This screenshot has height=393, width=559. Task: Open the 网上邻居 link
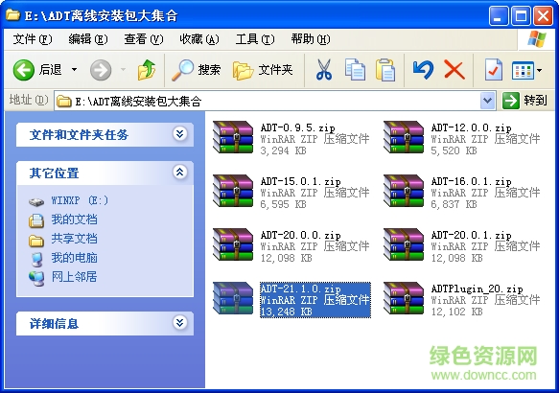[x=74, y=277]
